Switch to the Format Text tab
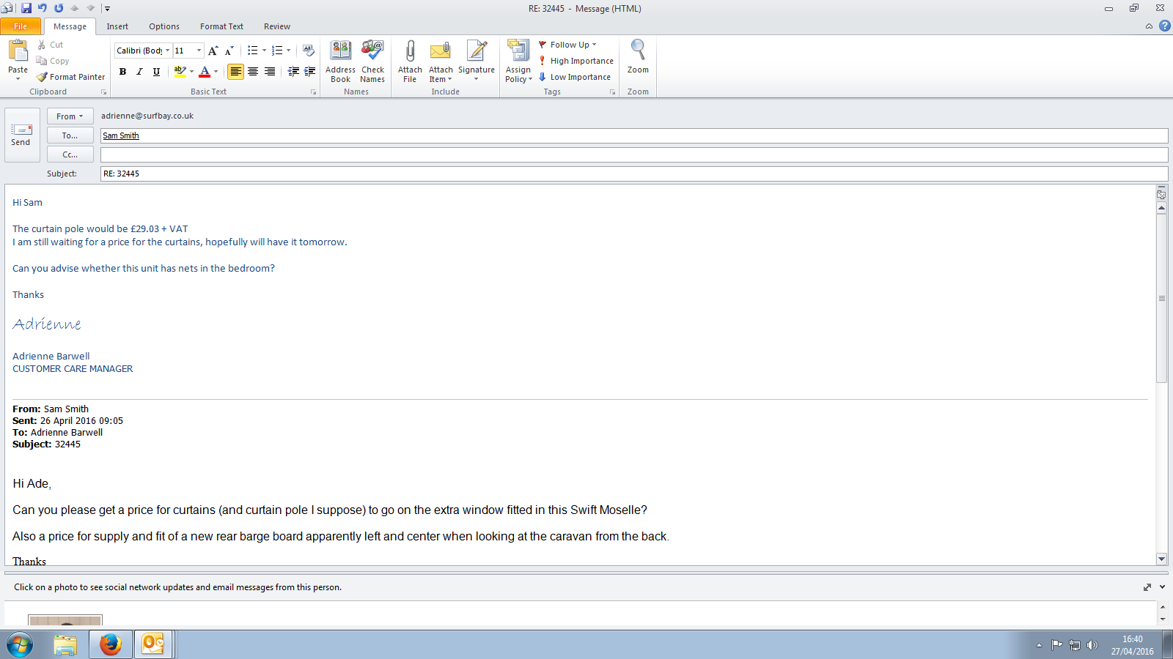The width and height of the screenshot is (1173, 659). coord(221,26)
